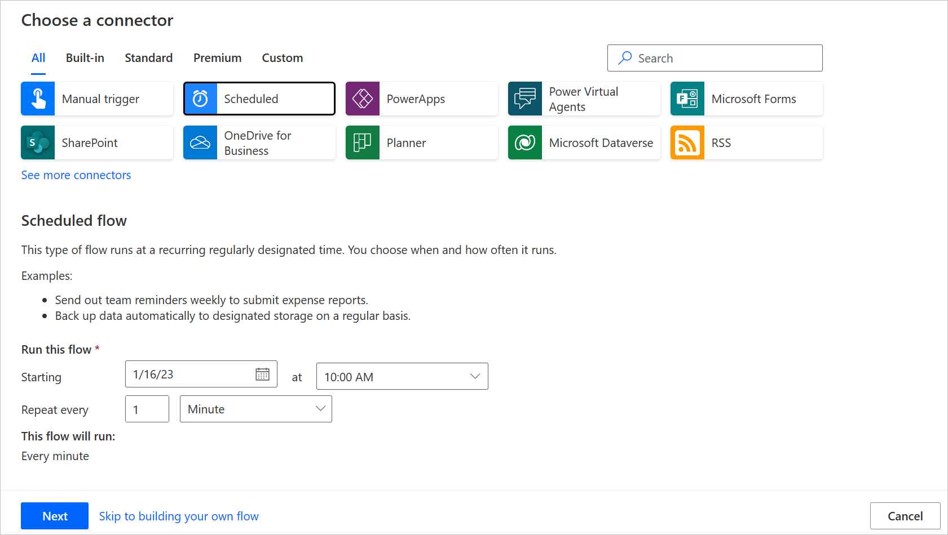The image size is (948, 535).
Task: Click the Next button
Action: [x=55, y=516]
